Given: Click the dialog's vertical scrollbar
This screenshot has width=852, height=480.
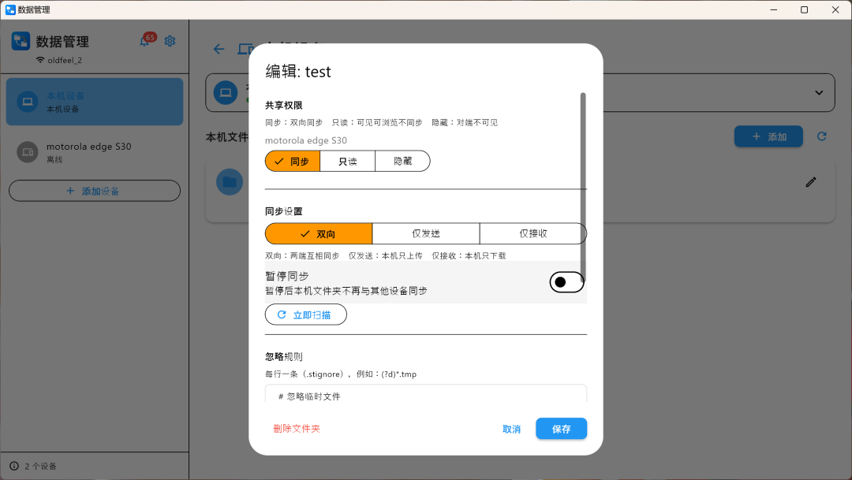Looking at the screenshot, I should [x=583, y=188].
